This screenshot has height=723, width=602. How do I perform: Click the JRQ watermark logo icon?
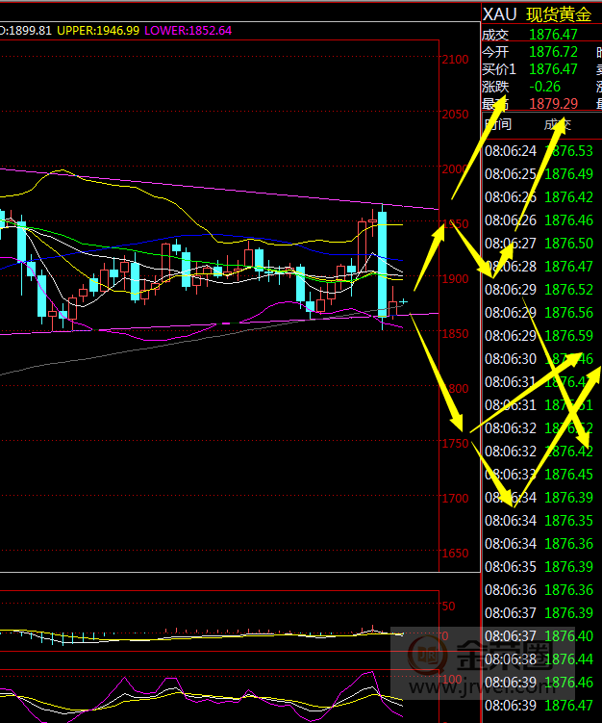(x=424, y=658)
